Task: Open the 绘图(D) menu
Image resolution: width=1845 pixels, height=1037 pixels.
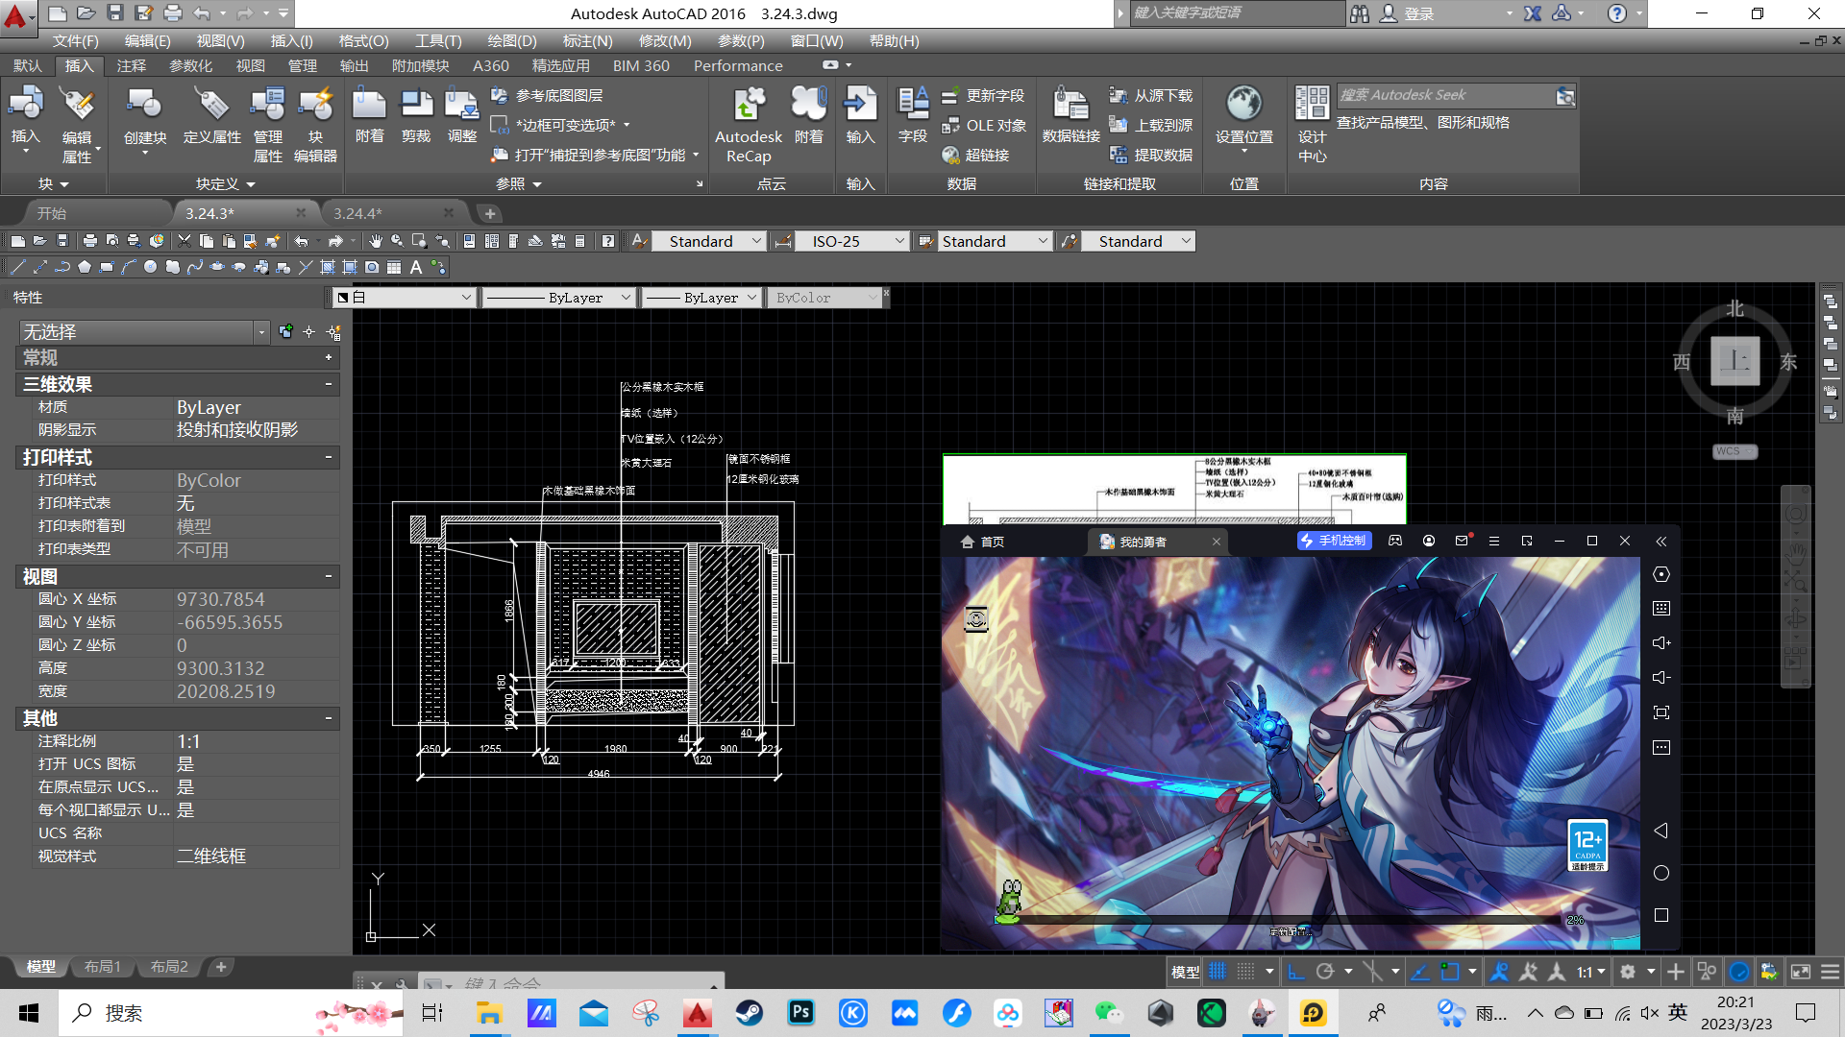Action: pos(512,40)
